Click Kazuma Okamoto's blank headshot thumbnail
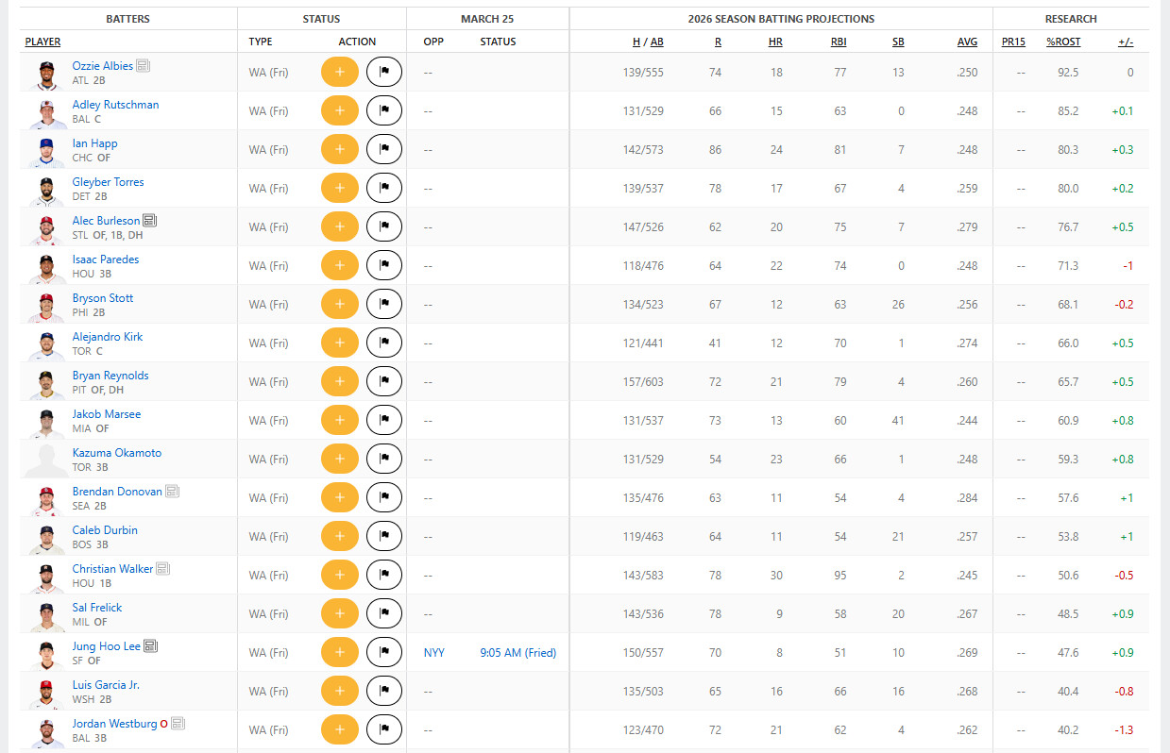1170x753 pixels. click(x=46, y=460)
